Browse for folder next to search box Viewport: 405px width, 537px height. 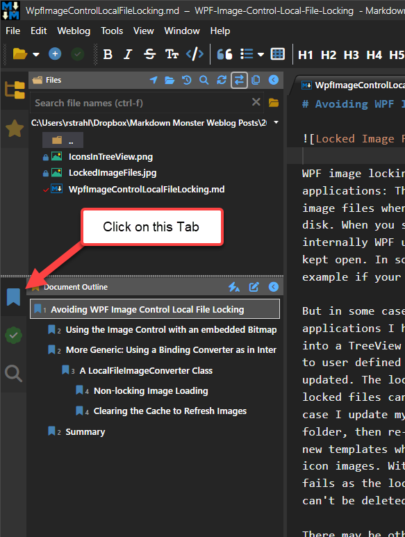coord(273,102)
